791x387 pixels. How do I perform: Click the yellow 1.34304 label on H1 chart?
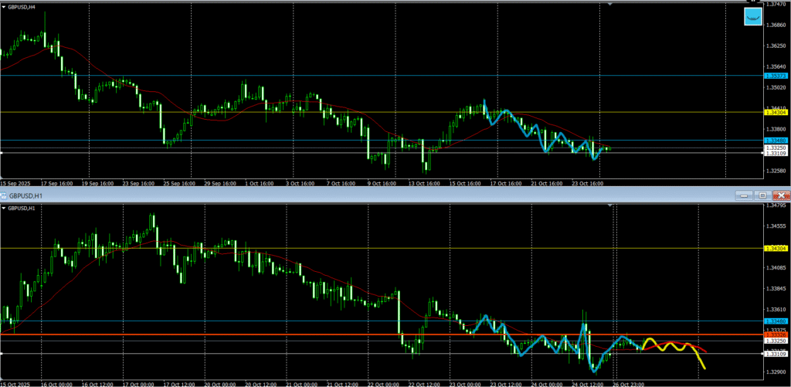776,248
